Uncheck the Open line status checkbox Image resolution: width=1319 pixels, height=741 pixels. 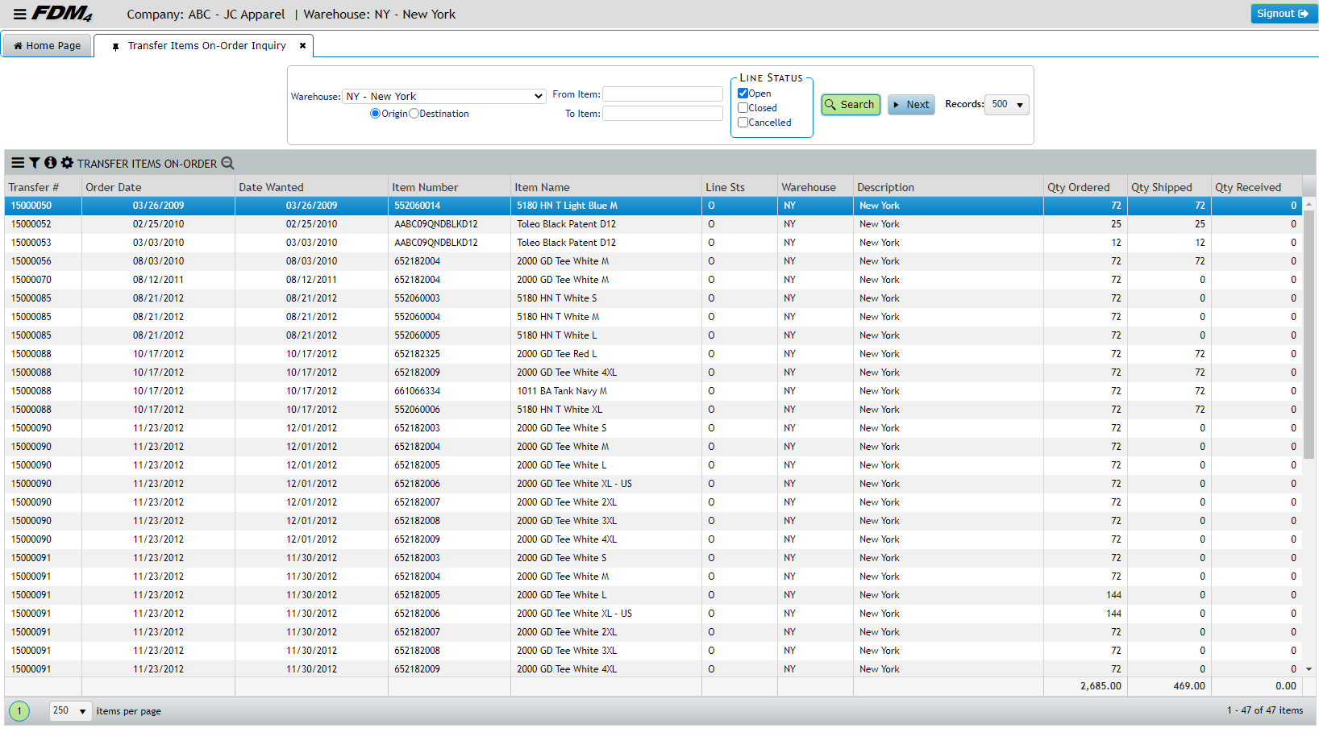coord(743,94)
